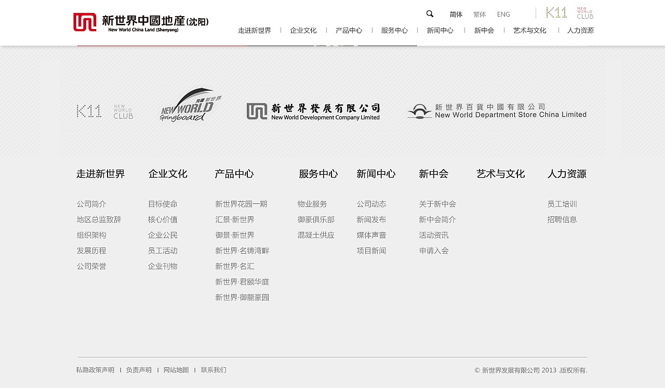Click the 招聘信息 link under 人力资源
The width and height of the screenshot is (665, 388).
(x=563, y=219)
